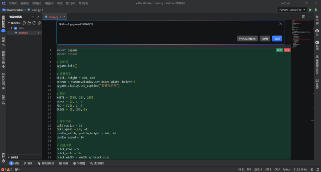Open settings gear in bottom-left
Screen dimensions: 321x172
click(x=3, y=161)
